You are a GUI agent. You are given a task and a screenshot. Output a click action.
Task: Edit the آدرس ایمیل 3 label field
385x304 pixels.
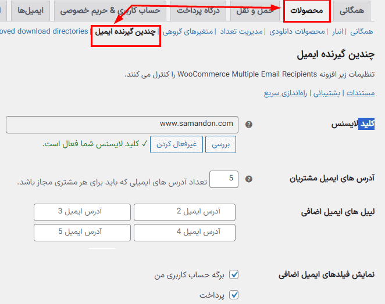[x=82, y=212]
